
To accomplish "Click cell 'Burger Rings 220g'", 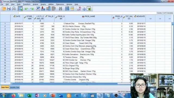I will point(88,68).
